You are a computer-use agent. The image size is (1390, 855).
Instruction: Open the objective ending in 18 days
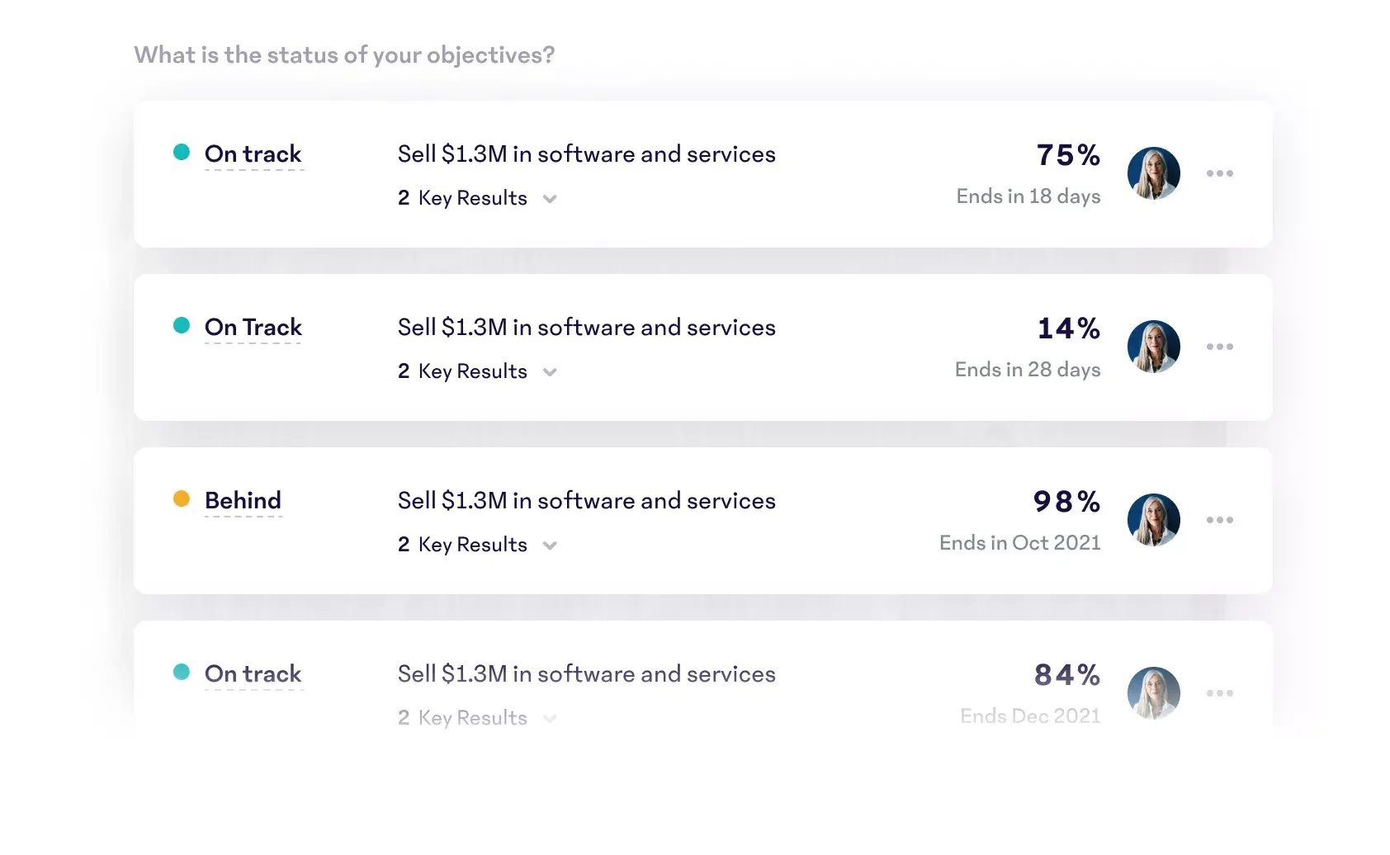pos(586,154)
